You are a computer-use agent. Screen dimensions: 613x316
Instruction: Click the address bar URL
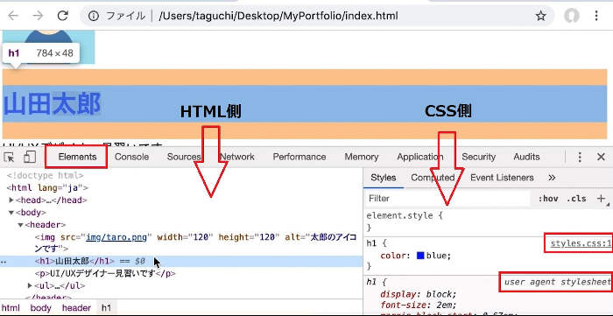(x=278, y=16)
